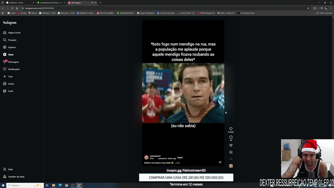Focus the address bar with the instagram.com URL
This screenshot has height=188, width=334.
(164, 8)
